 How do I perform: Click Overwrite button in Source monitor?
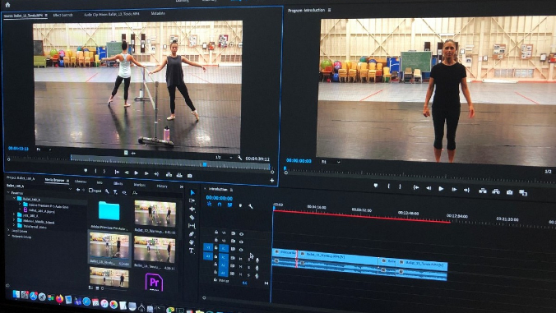(x=179, y=175)
